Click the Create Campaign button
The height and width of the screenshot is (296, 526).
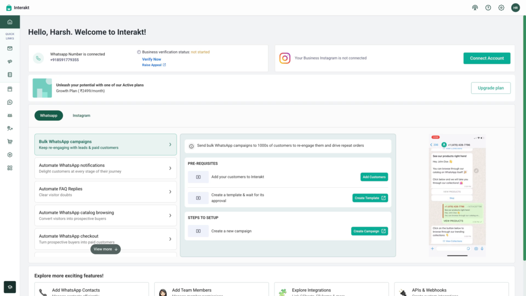click(x=369, y=231)
